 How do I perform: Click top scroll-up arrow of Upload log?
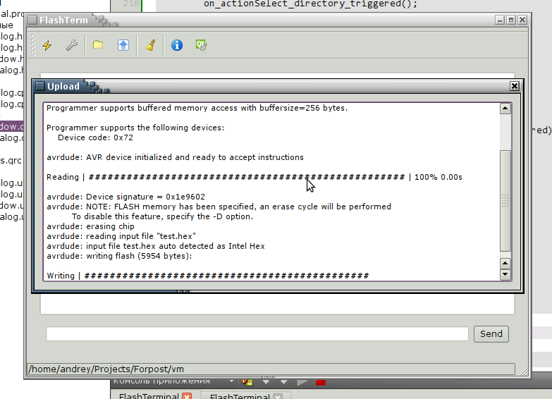(x=505, y=109)
